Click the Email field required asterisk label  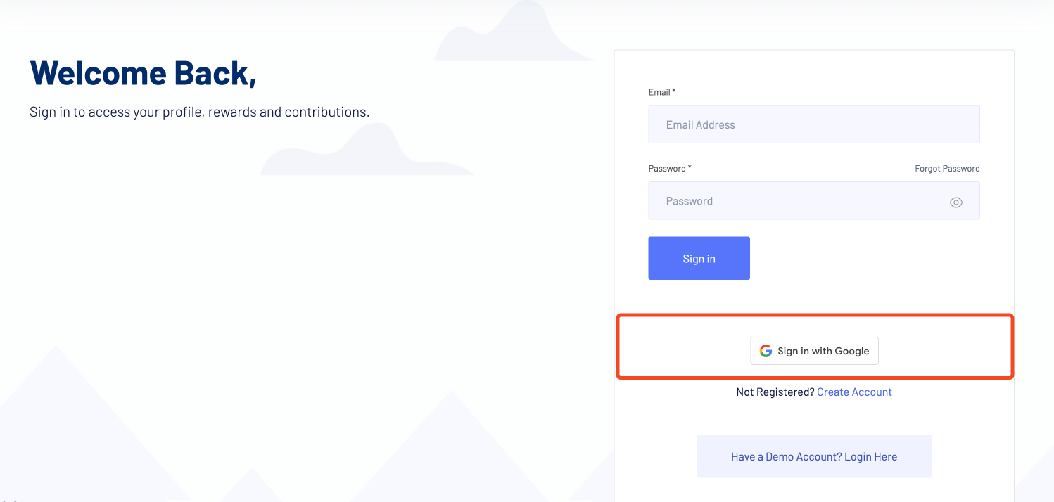coord(660,92)
